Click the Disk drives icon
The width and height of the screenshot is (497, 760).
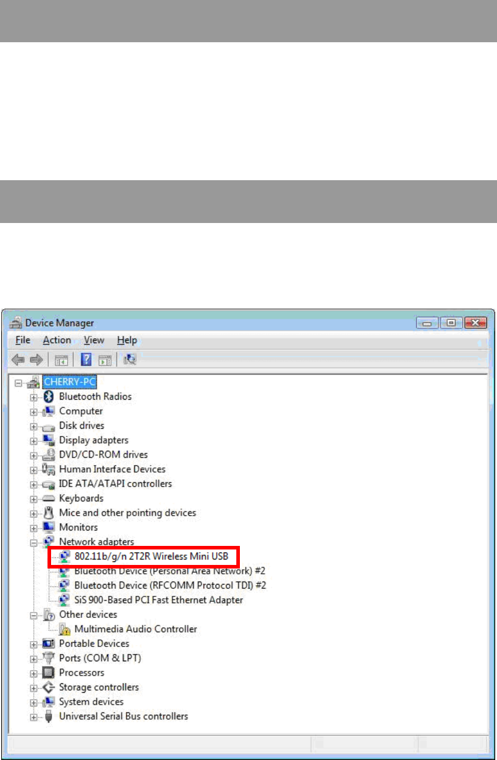click(49, 426)
